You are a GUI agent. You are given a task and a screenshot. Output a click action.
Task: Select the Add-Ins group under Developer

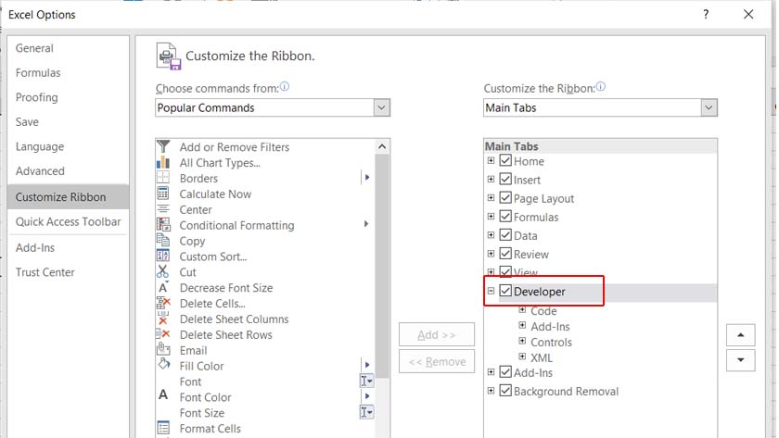click(x=550, y=326)
